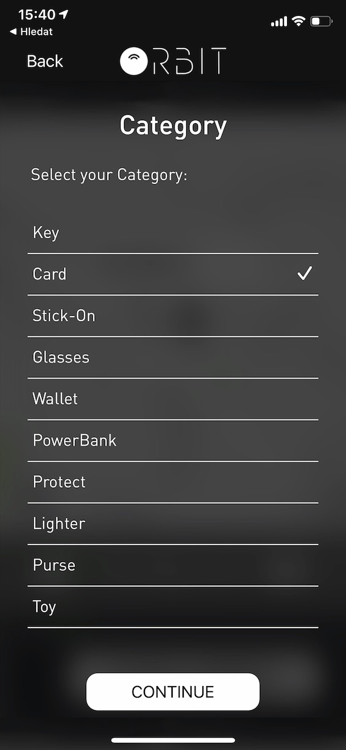Select the PowerBank option
The height and width of the screenshot is (750, 346).
[173, 440]
